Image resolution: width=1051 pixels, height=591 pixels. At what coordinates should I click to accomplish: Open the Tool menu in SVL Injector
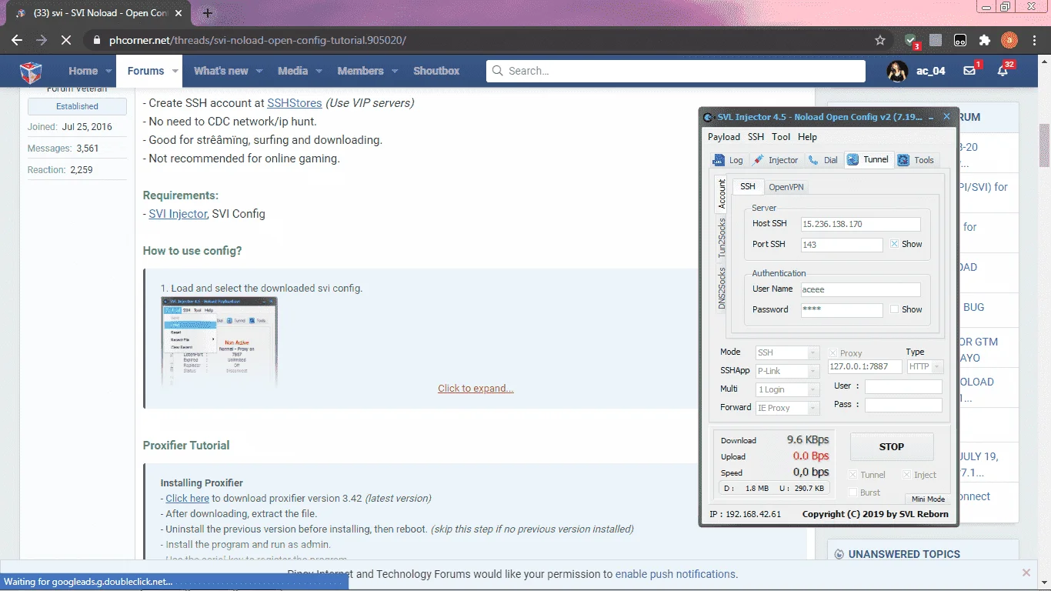[781, 137]
